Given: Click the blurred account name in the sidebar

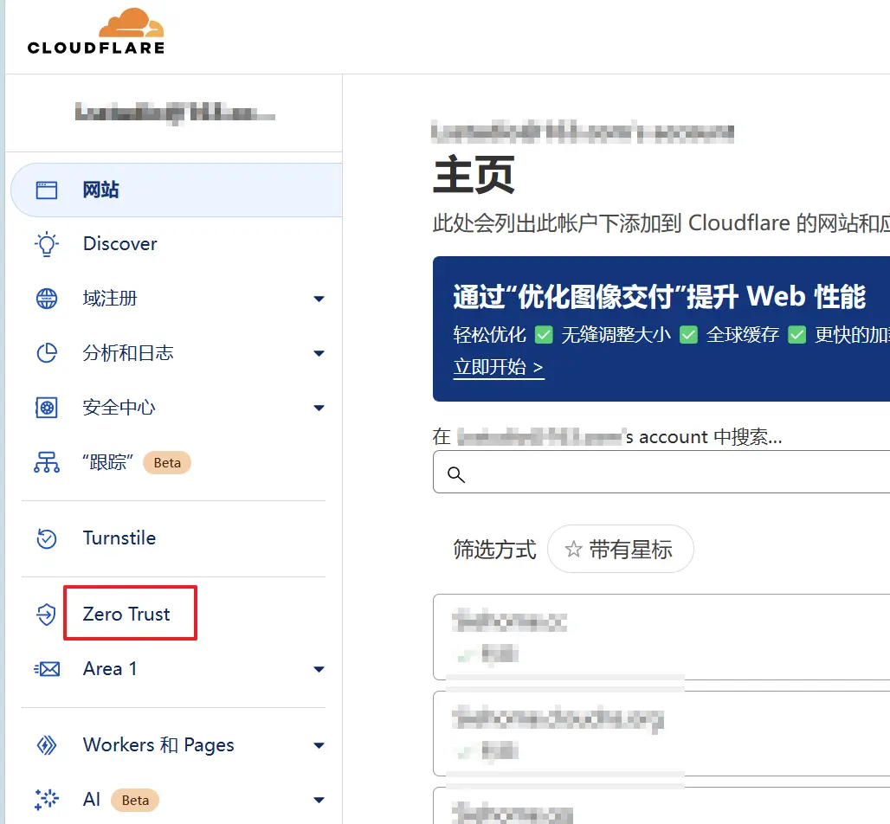Looking at the screenshot, I should [x=175, y=113].
